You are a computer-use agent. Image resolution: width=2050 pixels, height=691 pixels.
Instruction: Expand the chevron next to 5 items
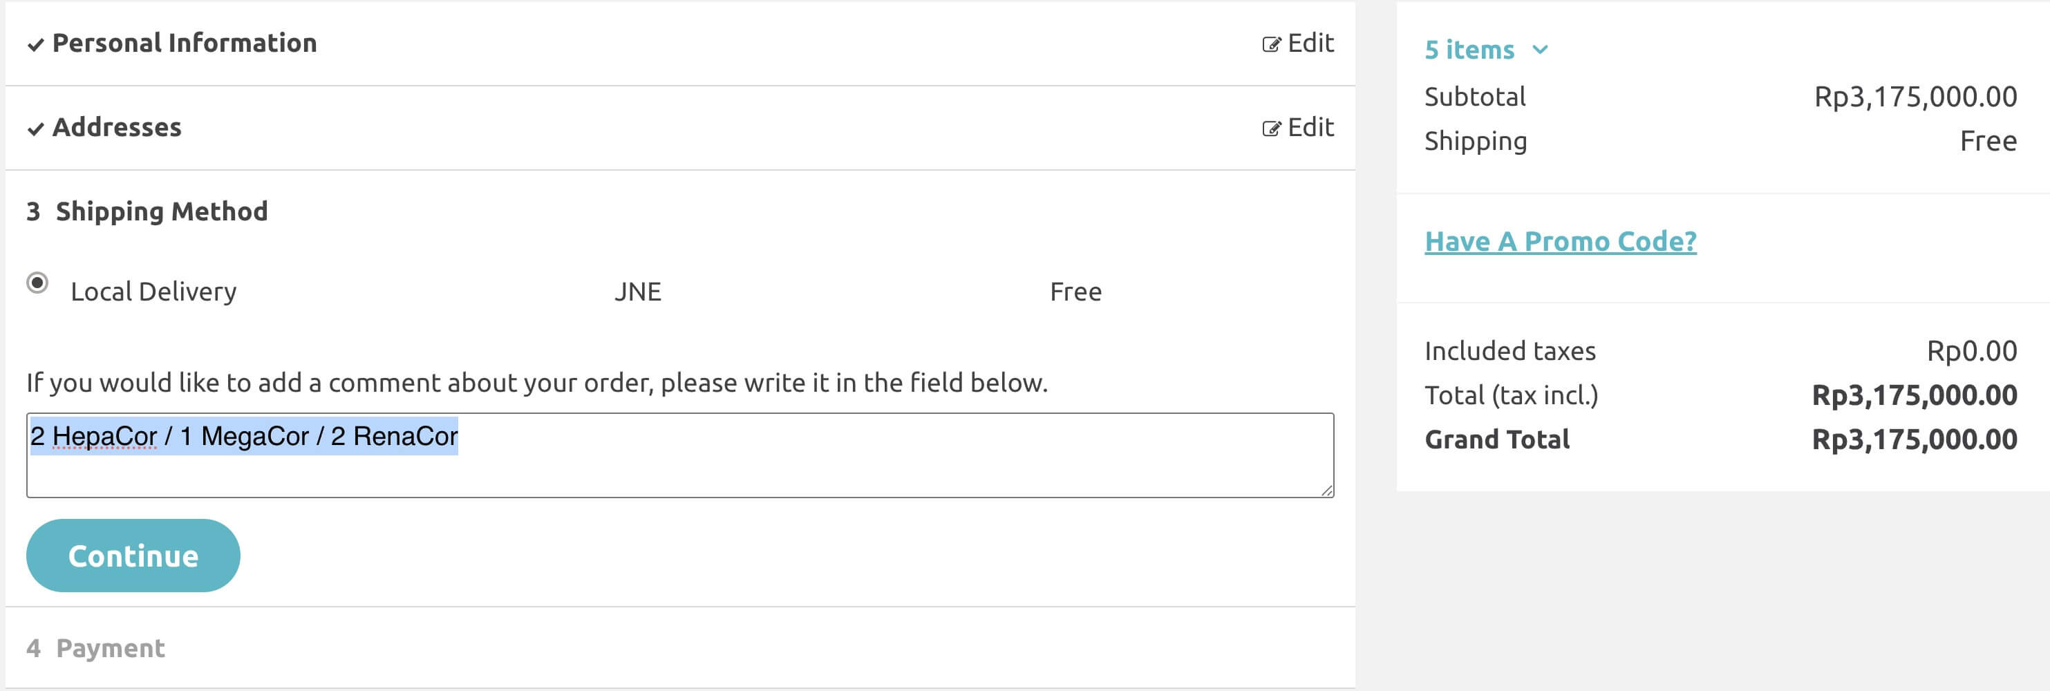(x=1540, y=50)
